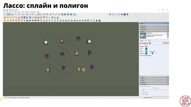This screenshot has height=107, width=191.
Task: Choose the Rotate tool
Action: point(36,14)
